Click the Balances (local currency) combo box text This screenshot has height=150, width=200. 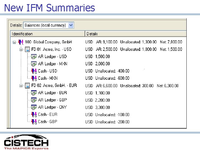(x=45, y=25)
